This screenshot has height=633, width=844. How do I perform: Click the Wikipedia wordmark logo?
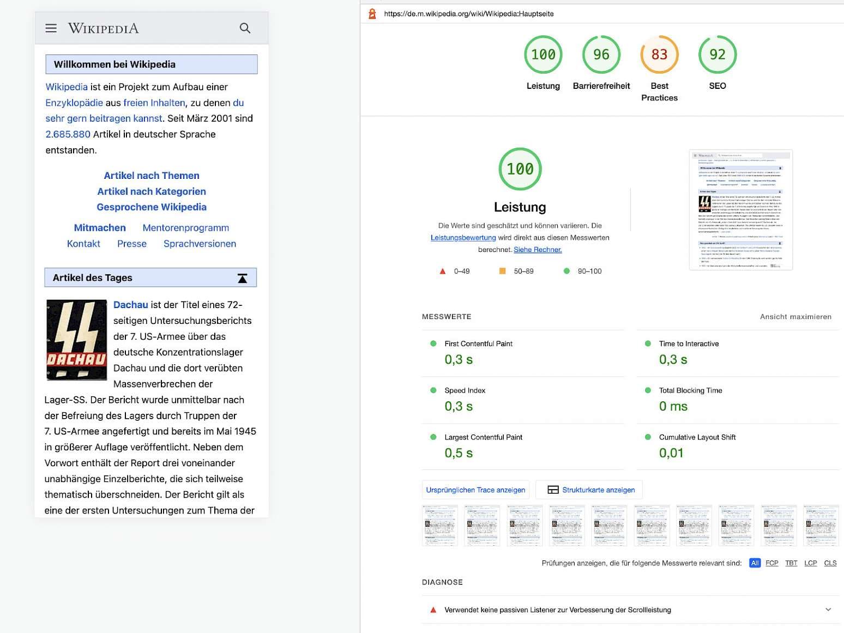click(x=103, y=28)
